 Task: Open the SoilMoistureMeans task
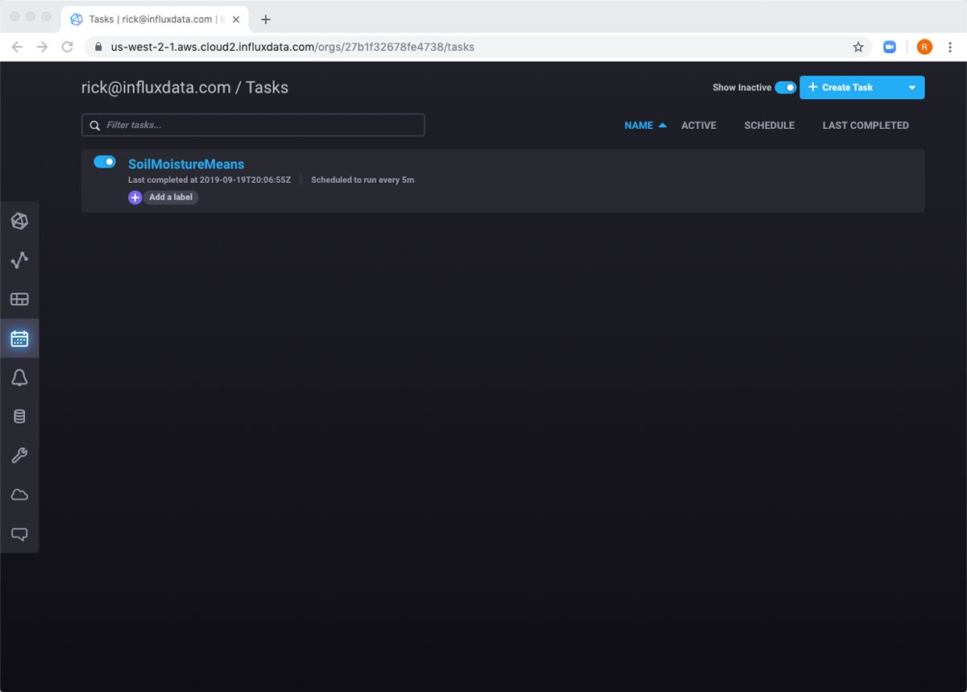click(x=186, y=164)
